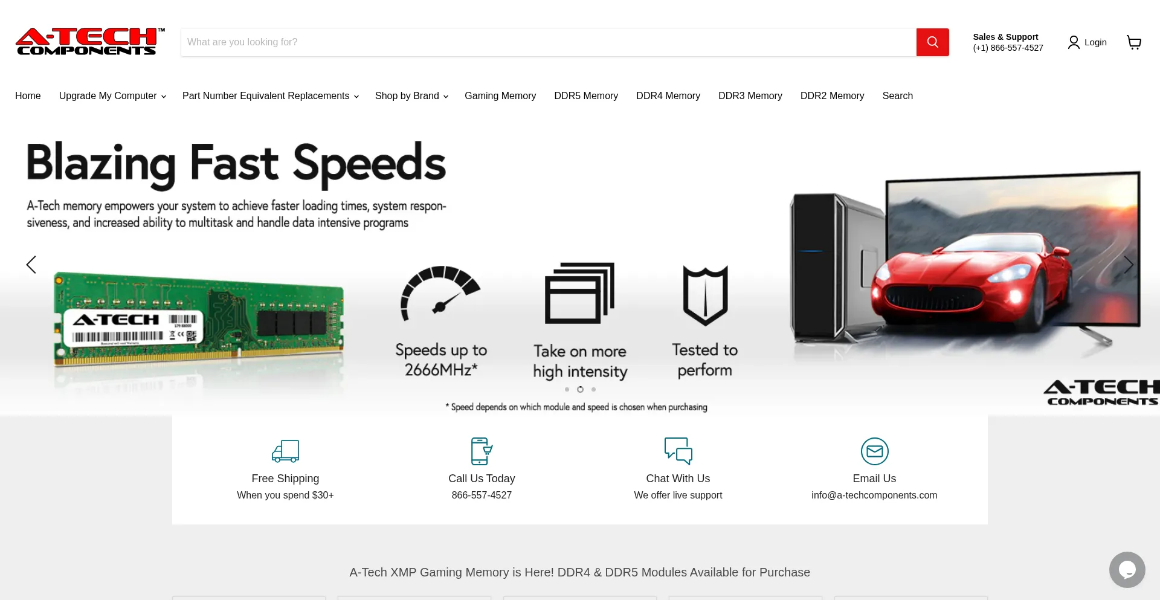Click the Chat With Us bubbles icon
The image size is (1160, 600).
click(678, 451)
